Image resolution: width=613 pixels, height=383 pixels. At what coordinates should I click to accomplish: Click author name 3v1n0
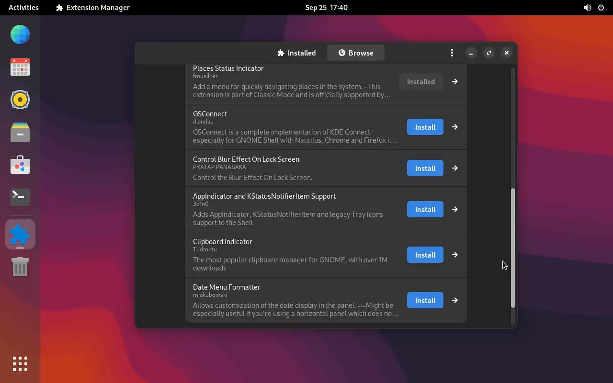[201, 204]
